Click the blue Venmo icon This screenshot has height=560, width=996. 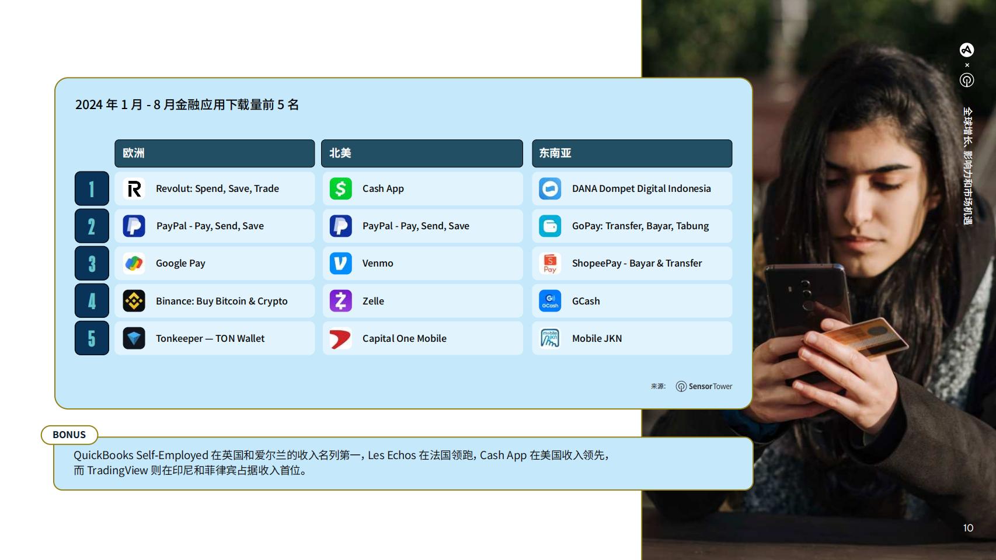(340, 263)
